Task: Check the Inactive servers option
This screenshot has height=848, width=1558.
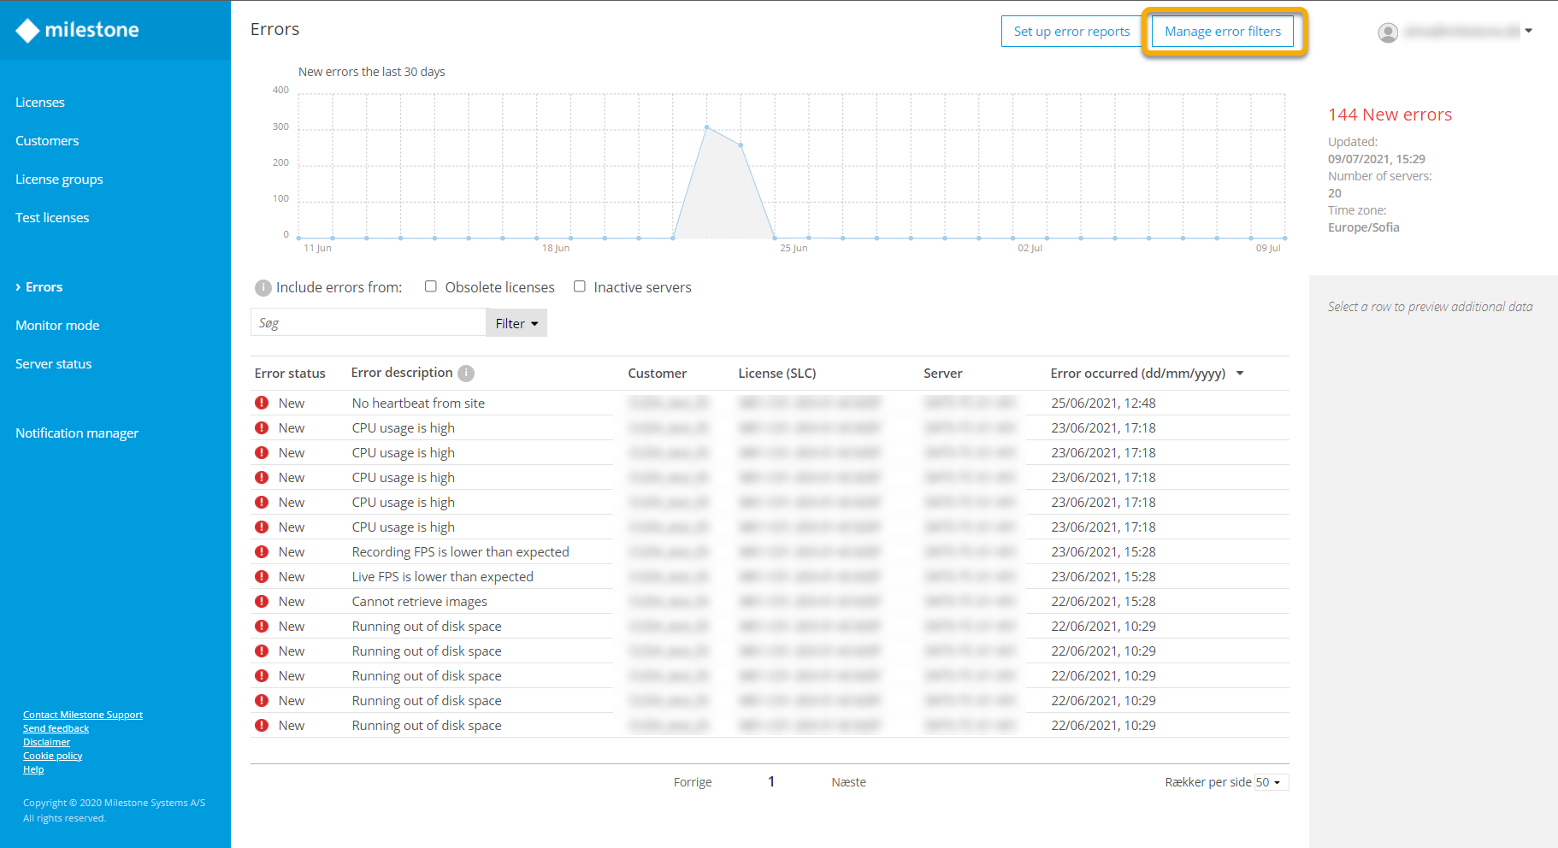Action: pyautogui.click(x=580, y=286)
